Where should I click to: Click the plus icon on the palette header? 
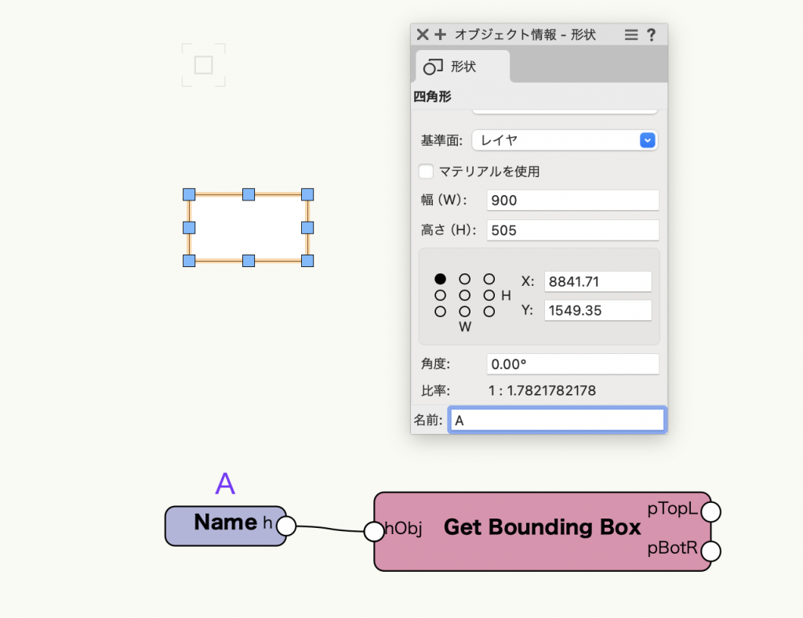439,34
